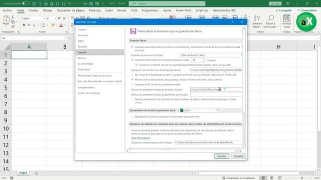Enable Deshabilitar Autorrecuperación únicamente para este libro

point(132,116)
